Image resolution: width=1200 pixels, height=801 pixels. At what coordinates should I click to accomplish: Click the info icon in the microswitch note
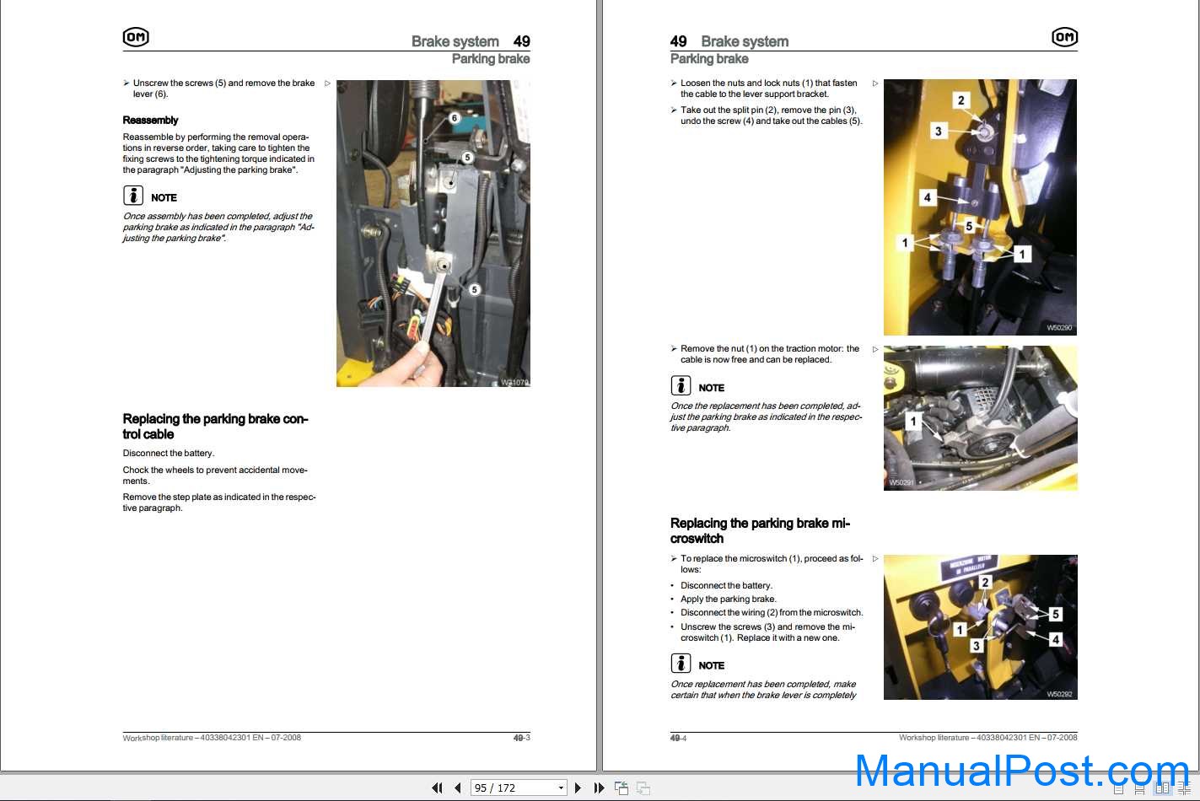(681, 663)
